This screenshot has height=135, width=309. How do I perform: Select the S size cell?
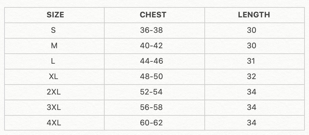(x=53, y=30)
